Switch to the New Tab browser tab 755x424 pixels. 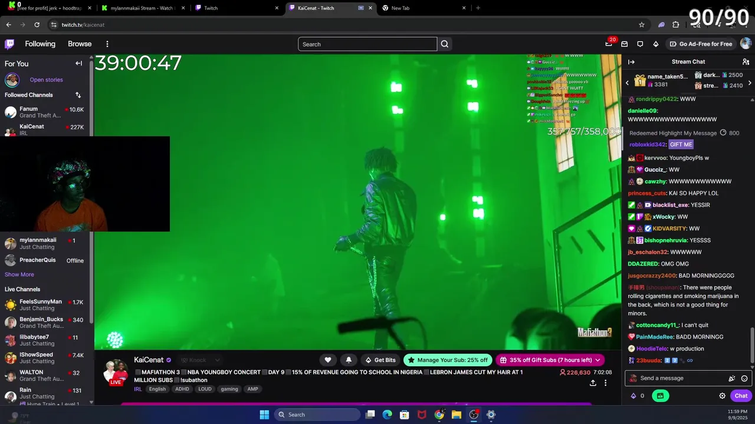click(x=424, y=8)
